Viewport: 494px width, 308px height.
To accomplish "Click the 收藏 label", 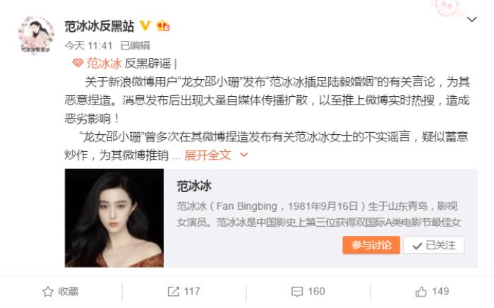I will tap(68, 291).
